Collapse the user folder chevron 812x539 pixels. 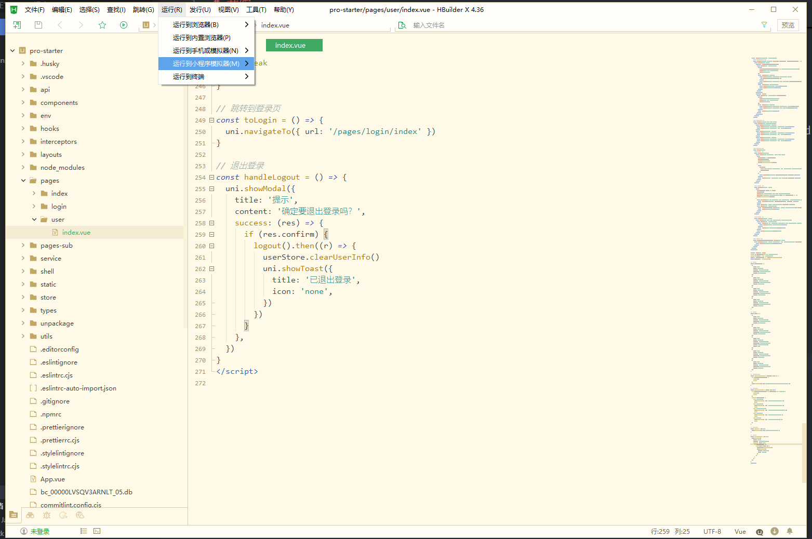click(34, 220)
